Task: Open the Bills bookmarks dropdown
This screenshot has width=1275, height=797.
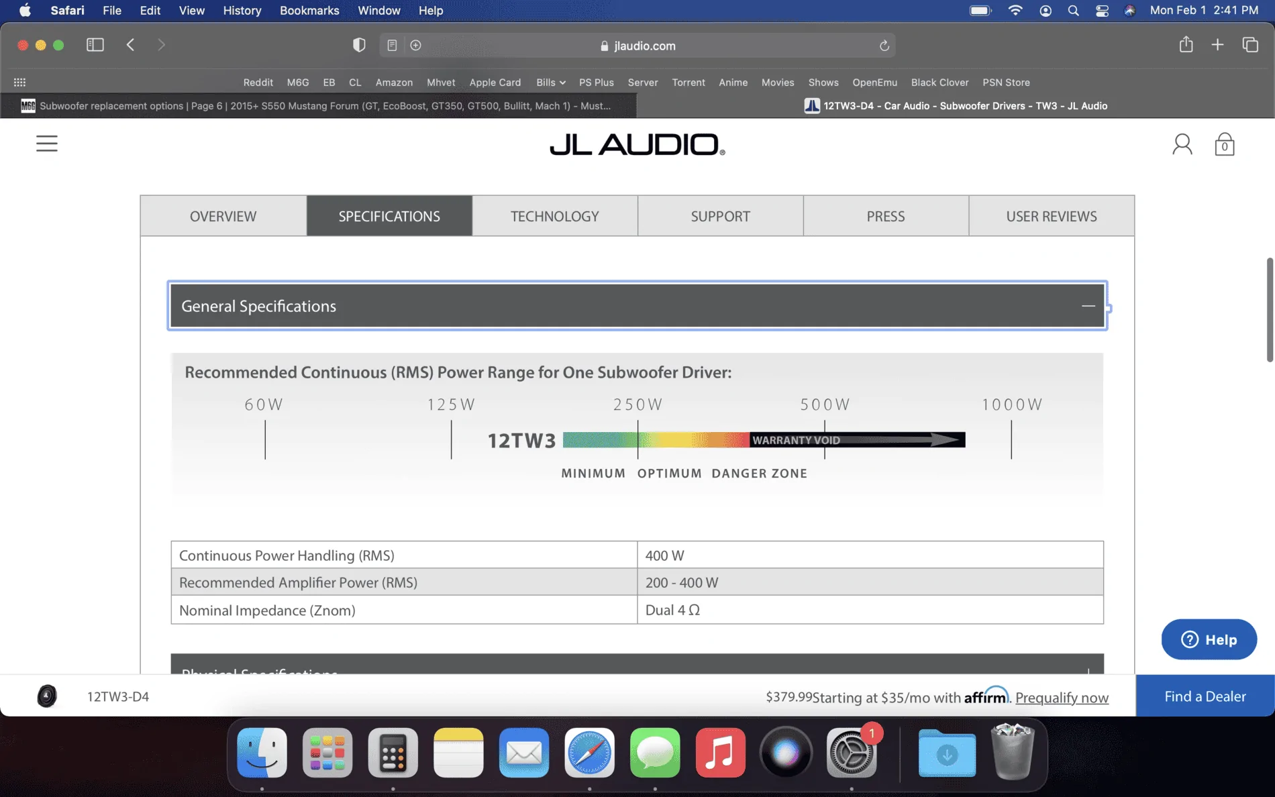Action: [x=550, y=83]
